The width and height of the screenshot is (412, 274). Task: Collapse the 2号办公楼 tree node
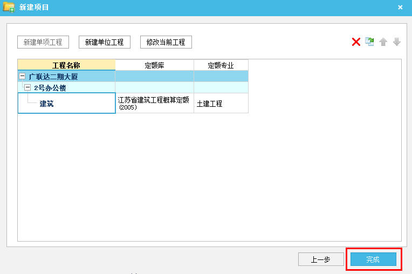coord(27,87)
